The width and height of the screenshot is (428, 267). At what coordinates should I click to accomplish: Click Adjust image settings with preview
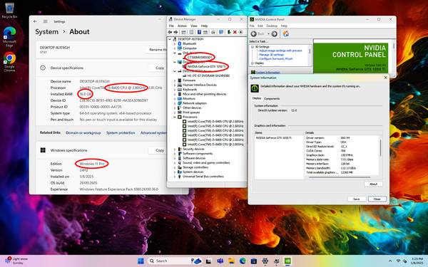[280, 51]
